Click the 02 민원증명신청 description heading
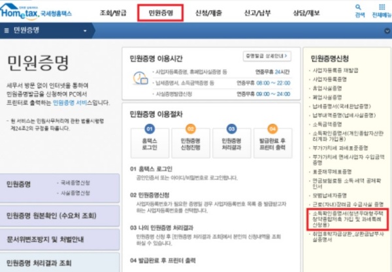Image resolution: width=392 pixels, height=272 pixels. pyautogui.click(x=150, y=195)
